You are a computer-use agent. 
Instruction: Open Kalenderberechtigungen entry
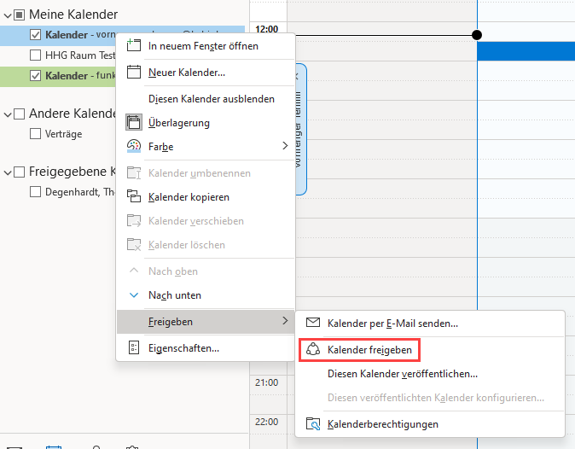click(430, 424)
